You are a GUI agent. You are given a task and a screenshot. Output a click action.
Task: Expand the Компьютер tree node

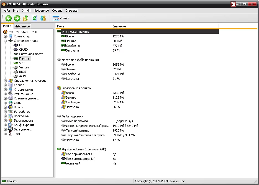coord(5,36)
